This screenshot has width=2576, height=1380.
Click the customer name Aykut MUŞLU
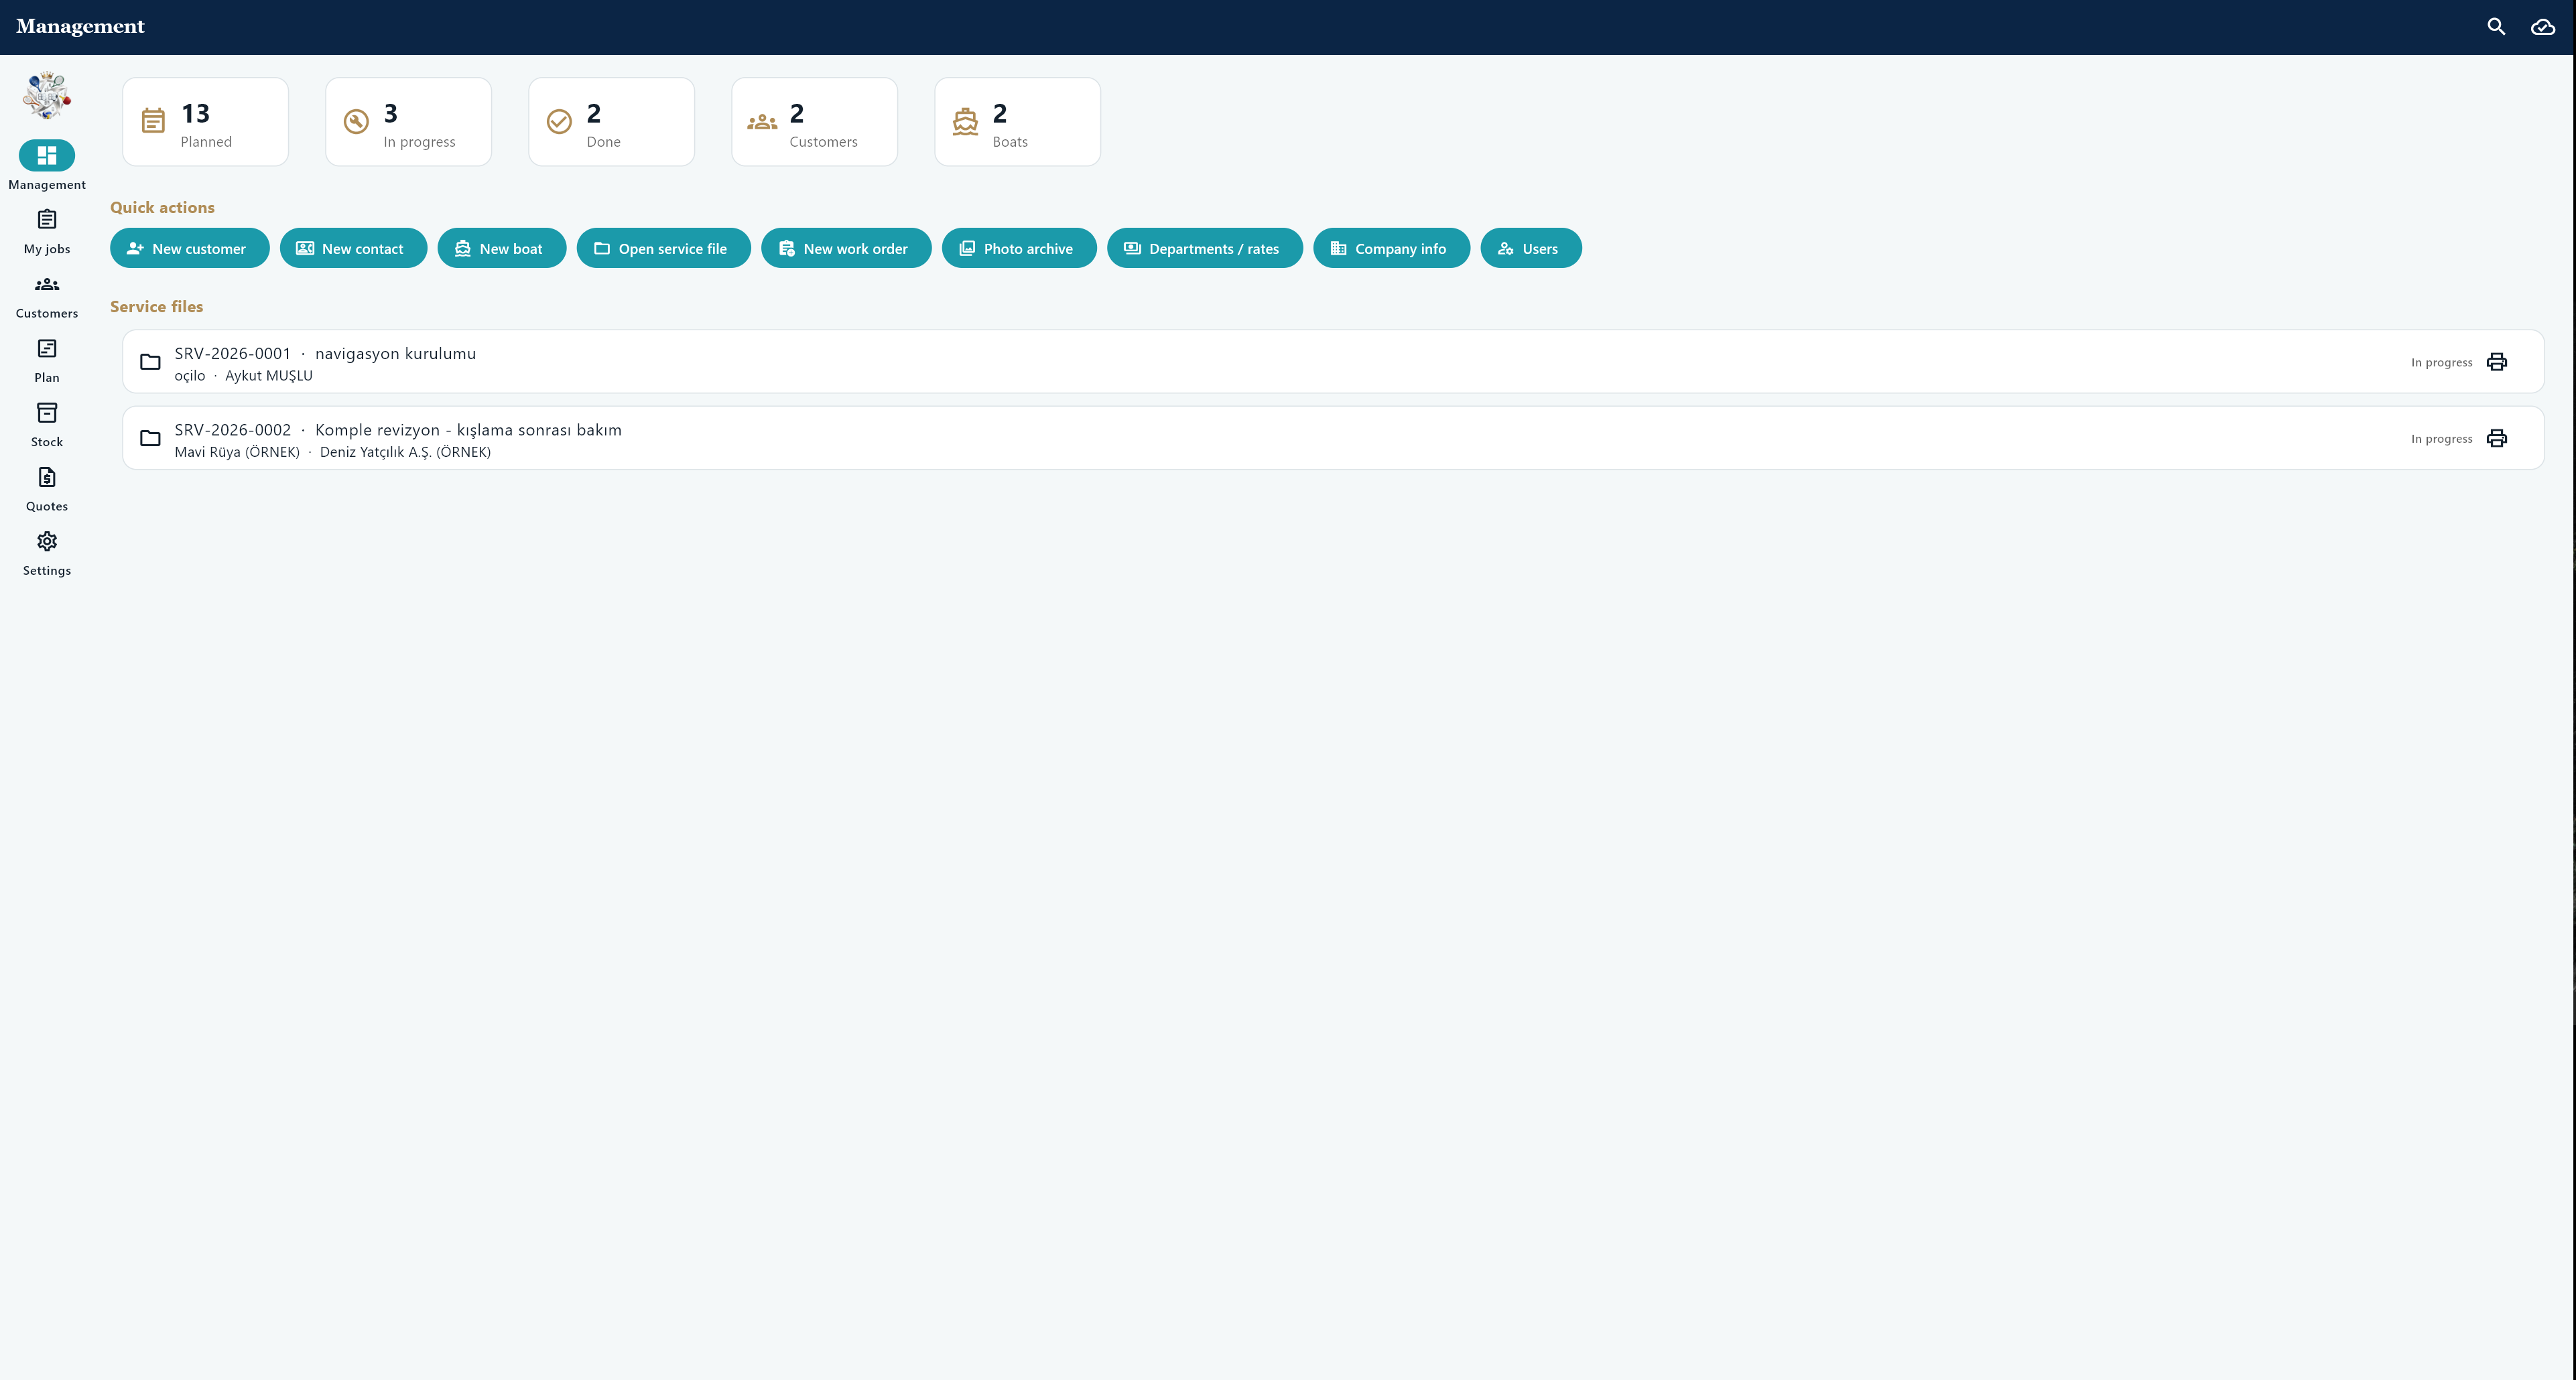coord(269,376)
